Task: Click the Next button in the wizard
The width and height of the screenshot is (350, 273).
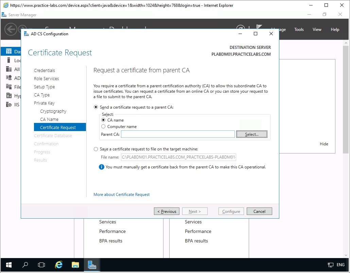Action: click(x=195, y=211)
